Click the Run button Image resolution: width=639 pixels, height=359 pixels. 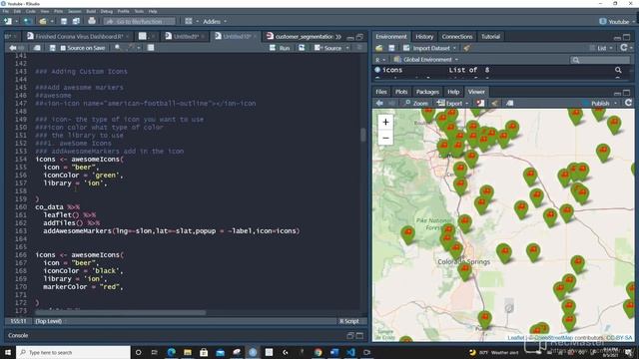[x=280, y=48]
